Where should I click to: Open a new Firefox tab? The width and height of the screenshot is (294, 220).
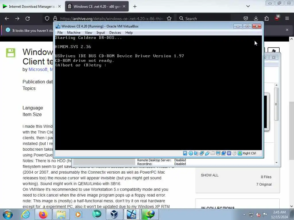135,7
